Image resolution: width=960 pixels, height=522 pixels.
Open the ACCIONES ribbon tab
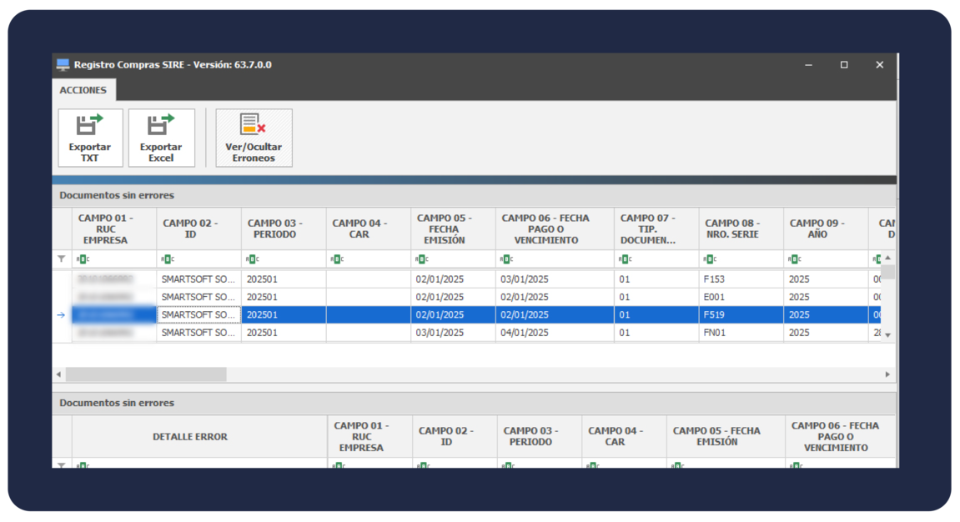click(83, 90)
